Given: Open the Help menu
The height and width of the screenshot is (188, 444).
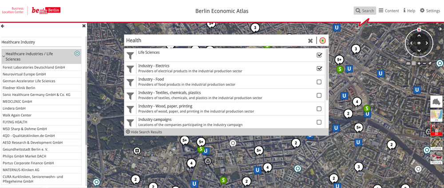Looking at the screenshot, I should (409, 11).
